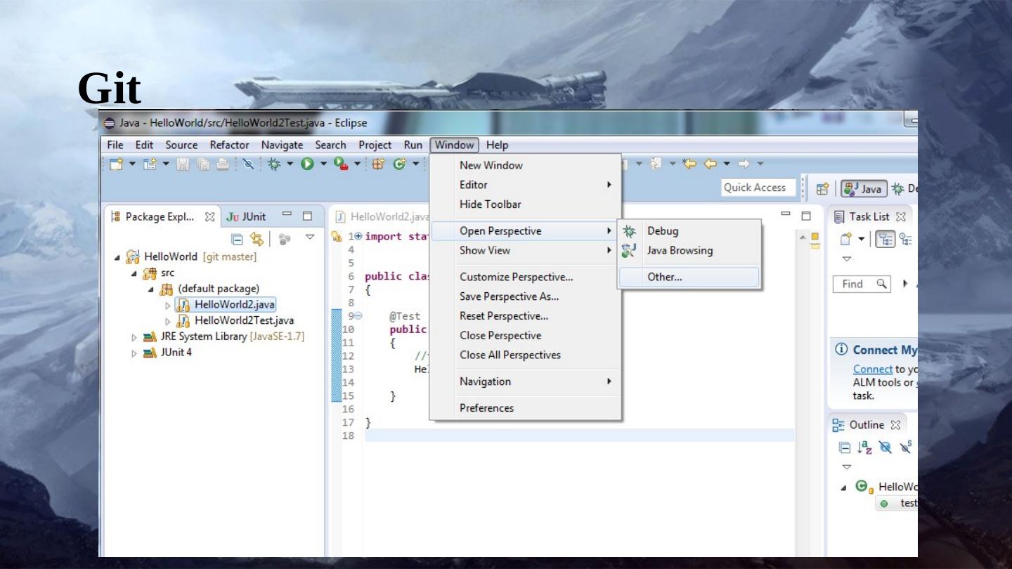
Task: Click into the Quick Access search field
Action: [x=758, y=188]
